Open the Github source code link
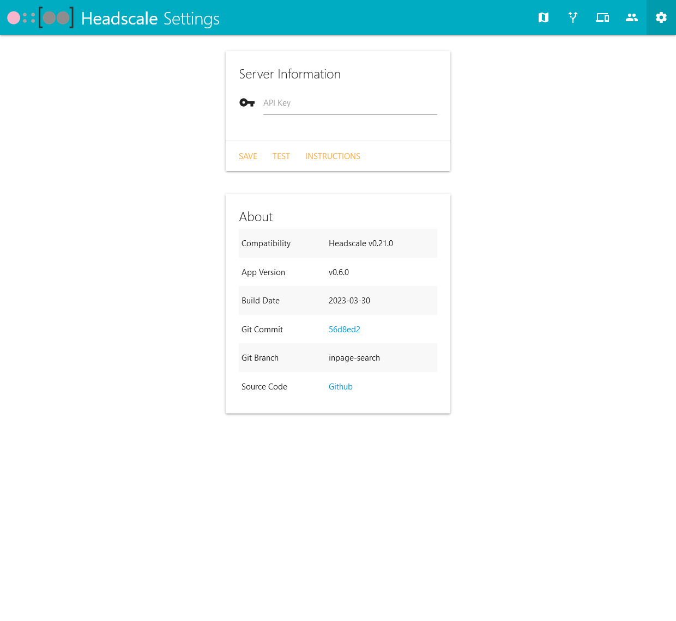The width and height of the screenshot is (676, 621). [x=341, y=387]
